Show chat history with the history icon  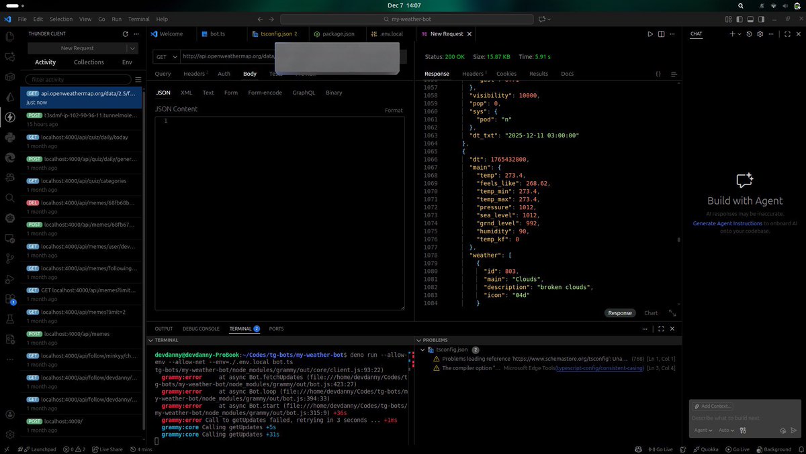(750, 34)
